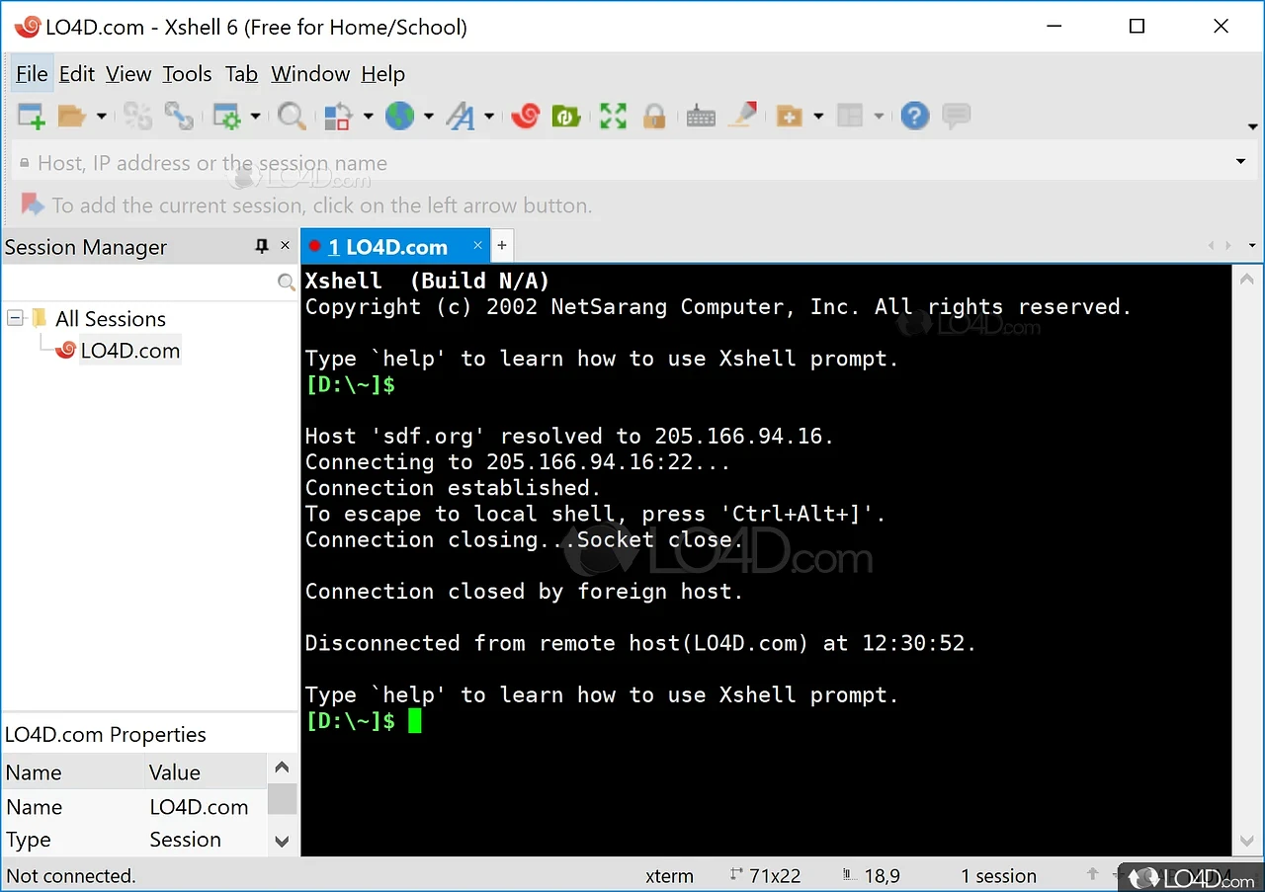Click the red flag add-session arrow icon

33,204
